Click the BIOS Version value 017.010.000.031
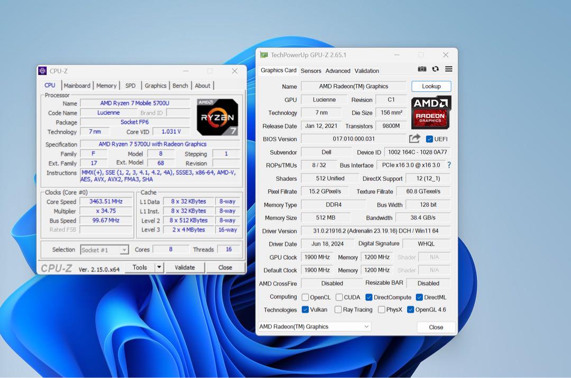The width and height of the screenshot is (571, 378). pos(354,139)
